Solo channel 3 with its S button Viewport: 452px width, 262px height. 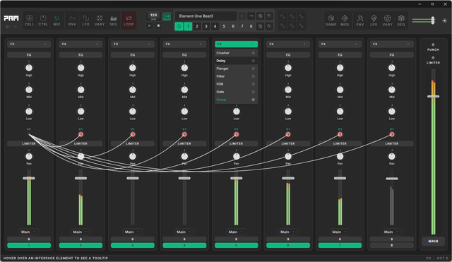(x=133, y=239)
